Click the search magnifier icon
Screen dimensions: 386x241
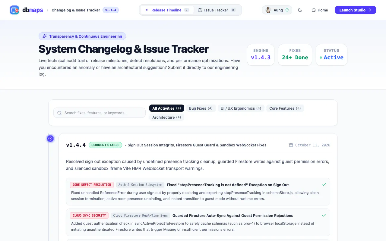(59, 113)
